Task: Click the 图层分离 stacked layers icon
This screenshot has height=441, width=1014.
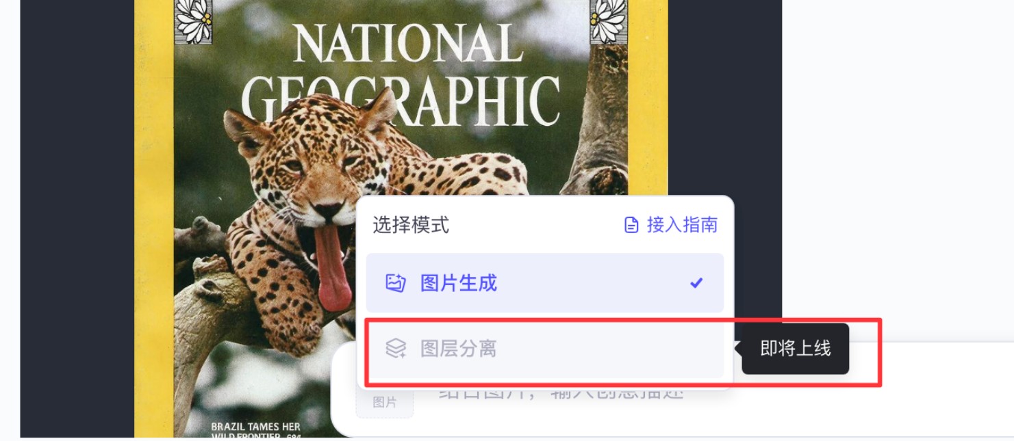Action: [x=396, y=349]
